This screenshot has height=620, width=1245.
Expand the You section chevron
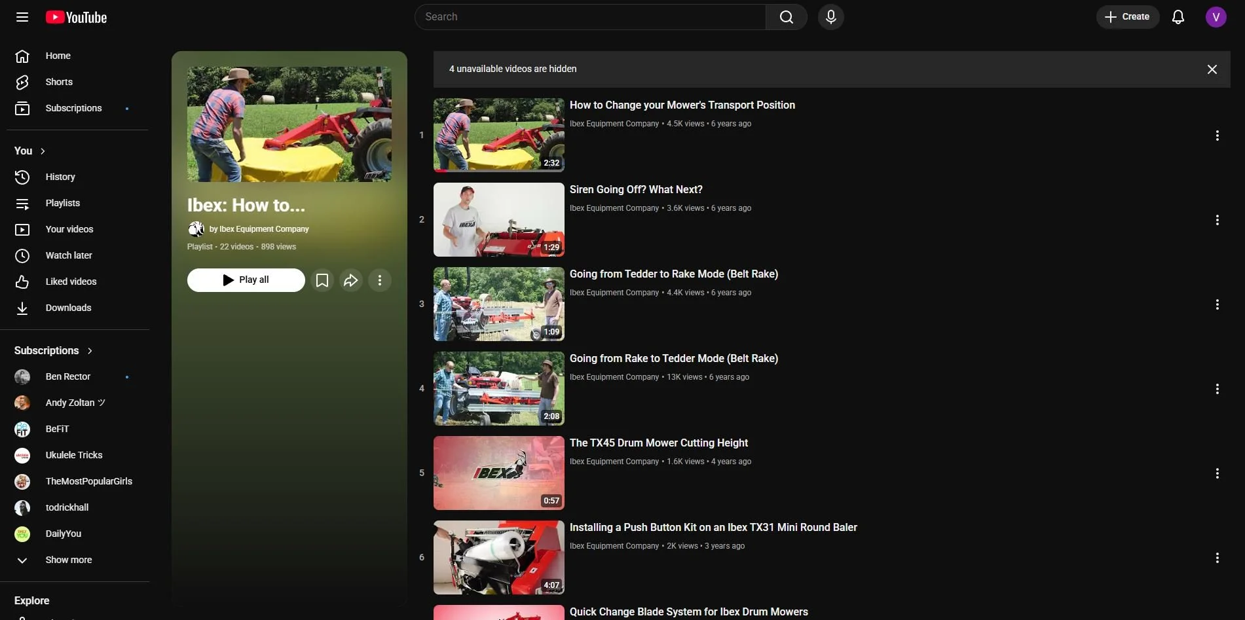tap(43, 151)
